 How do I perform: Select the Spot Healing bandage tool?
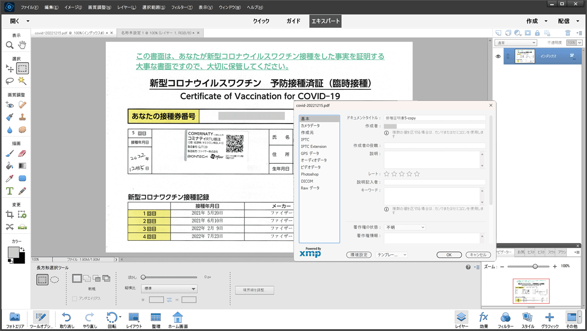tap(22, 105)
